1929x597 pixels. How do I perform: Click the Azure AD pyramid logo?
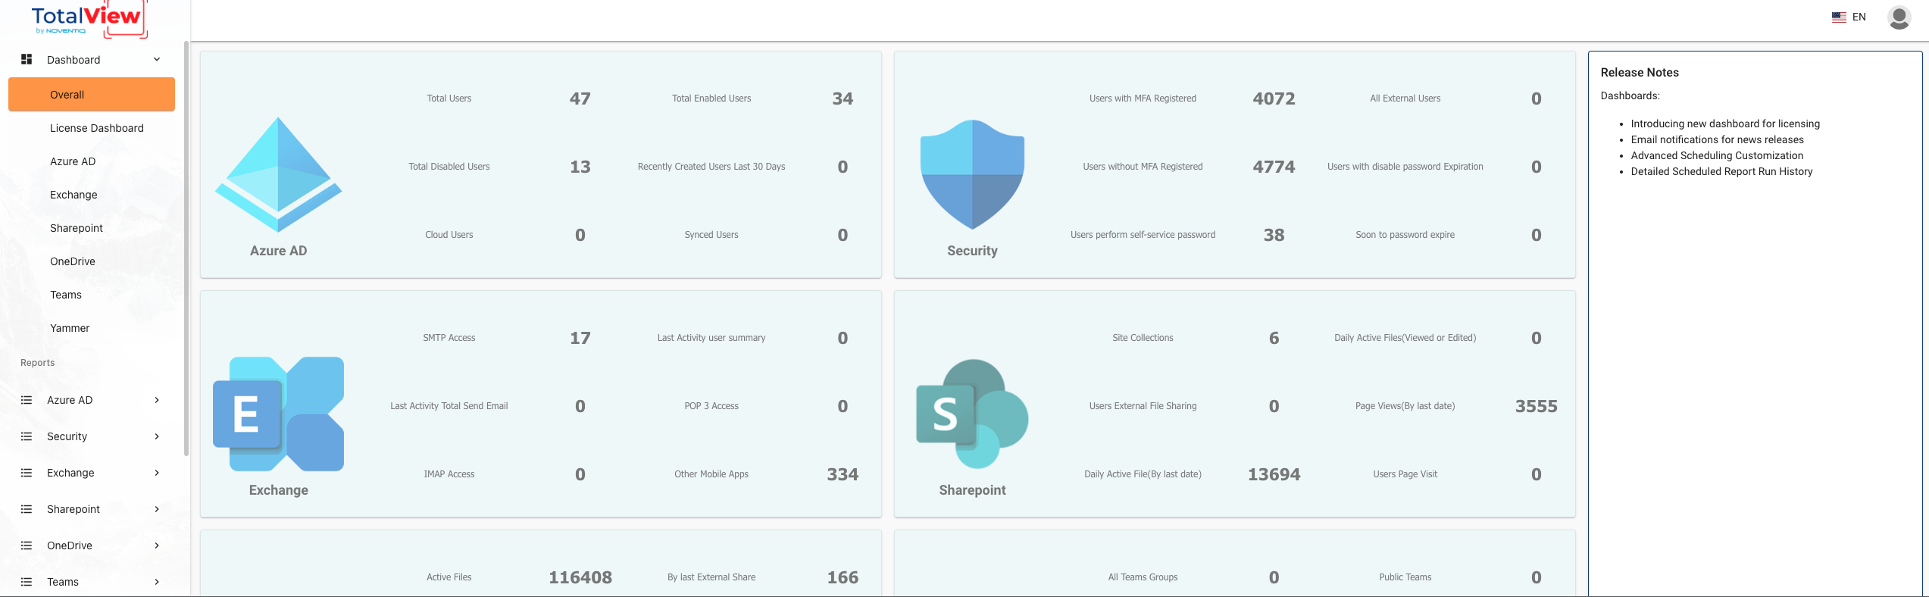[x=278, y=174]
